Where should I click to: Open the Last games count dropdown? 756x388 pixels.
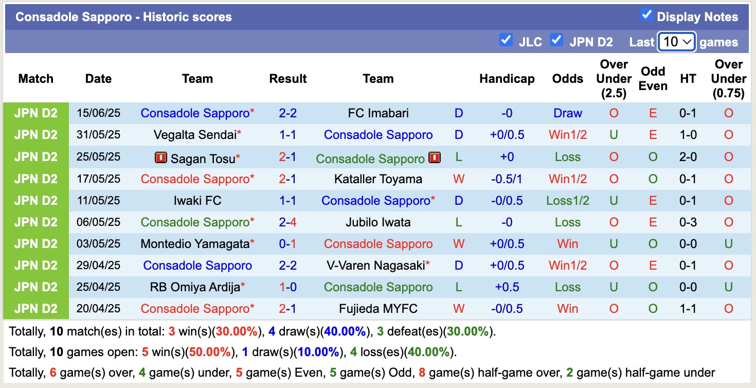[676, 42]
